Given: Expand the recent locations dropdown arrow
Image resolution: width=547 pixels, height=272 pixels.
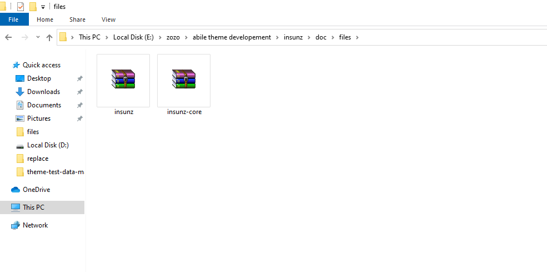Looking at the screenshot, I should (38, 37).
